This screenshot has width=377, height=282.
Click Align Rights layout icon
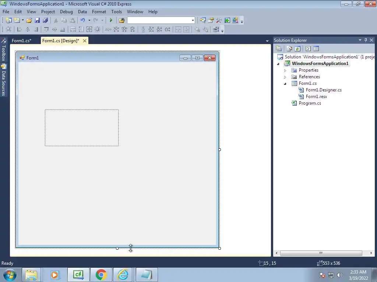(36, 29)
